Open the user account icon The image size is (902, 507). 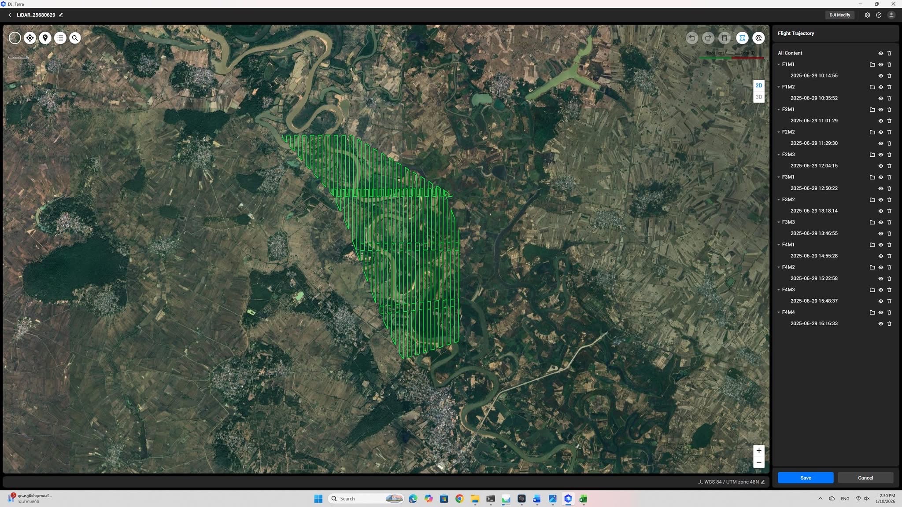coord(891,15)
